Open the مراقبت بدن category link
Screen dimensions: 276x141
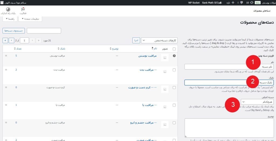pyautogui.click(x=148, y=70)
